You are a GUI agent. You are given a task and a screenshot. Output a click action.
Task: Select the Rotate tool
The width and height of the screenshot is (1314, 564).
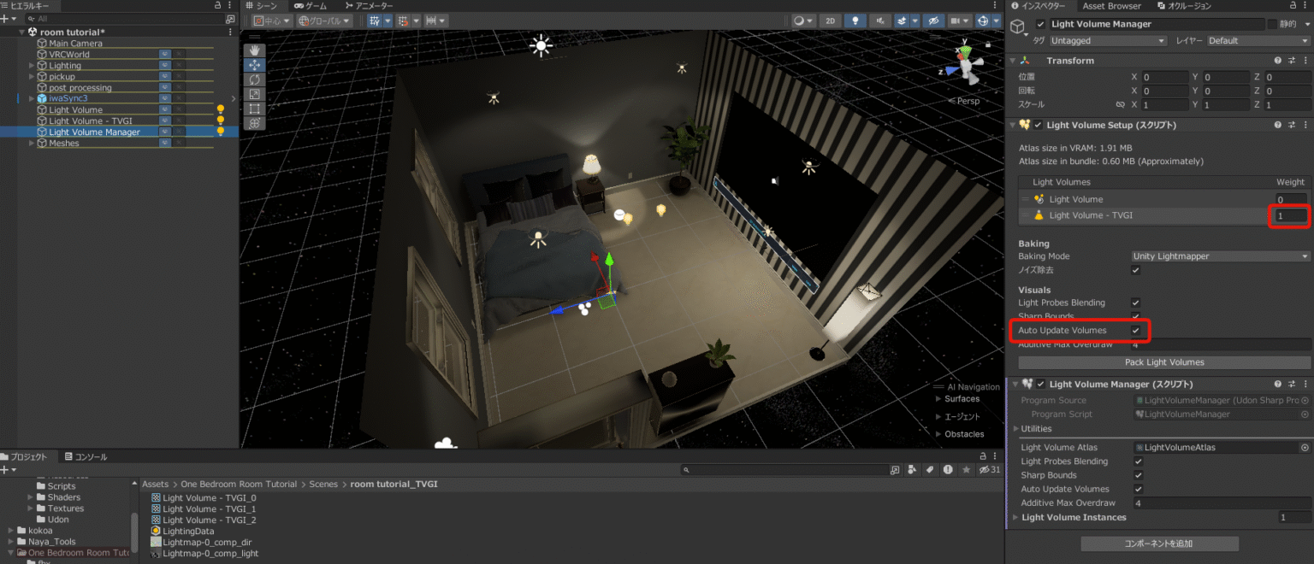[254, 79]
